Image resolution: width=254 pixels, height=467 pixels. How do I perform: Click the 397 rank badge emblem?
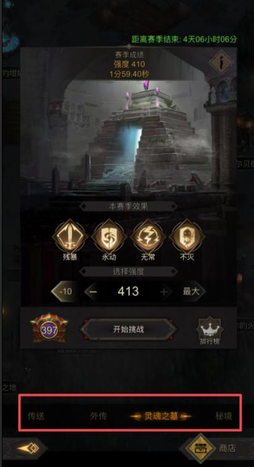tap(49, 328)
